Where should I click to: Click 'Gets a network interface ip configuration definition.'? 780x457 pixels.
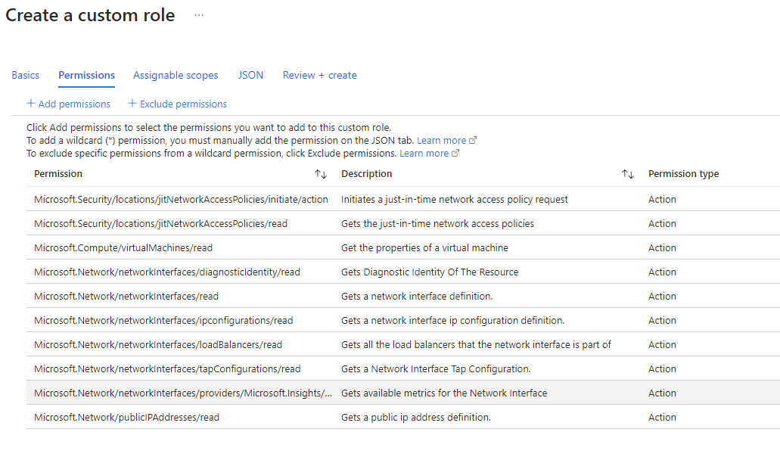click(452, 321)
